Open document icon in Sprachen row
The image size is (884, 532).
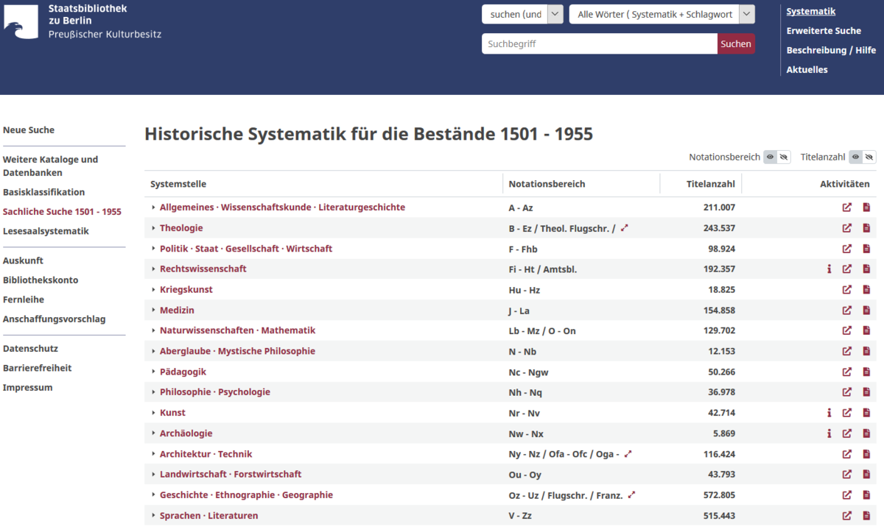[x=866, y=516]
